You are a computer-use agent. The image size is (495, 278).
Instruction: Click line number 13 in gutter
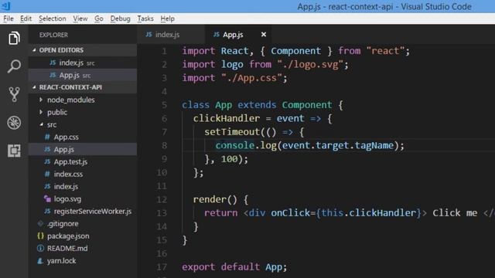tap(162, 213)
